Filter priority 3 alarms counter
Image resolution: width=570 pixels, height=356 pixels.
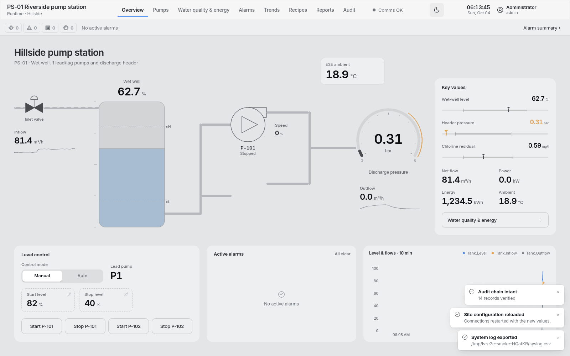point(50,28)
